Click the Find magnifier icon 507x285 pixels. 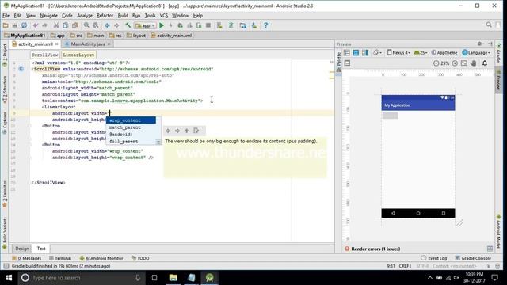point(86,25)
